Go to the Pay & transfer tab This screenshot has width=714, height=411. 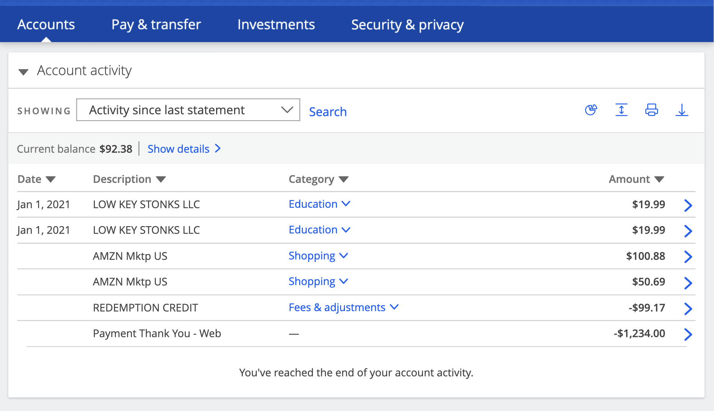pos(156,24)
